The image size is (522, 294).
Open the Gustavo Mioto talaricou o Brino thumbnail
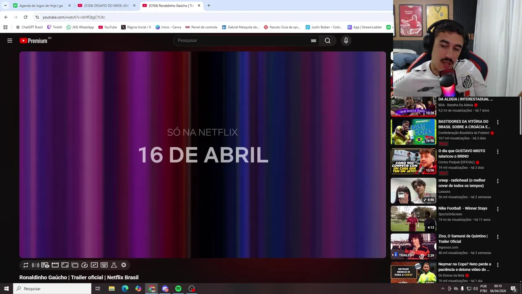pos(413,161)
